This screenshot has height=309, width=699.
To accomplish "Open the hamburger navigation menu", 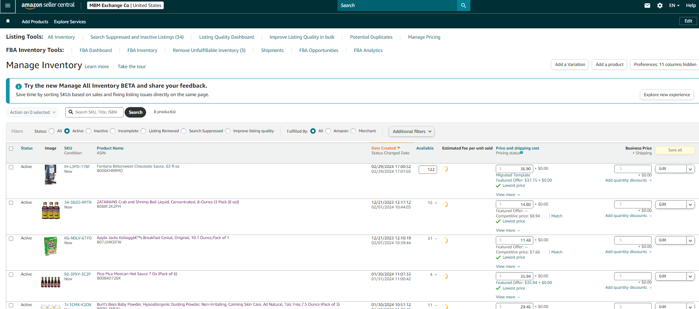I will click(7, 6).
